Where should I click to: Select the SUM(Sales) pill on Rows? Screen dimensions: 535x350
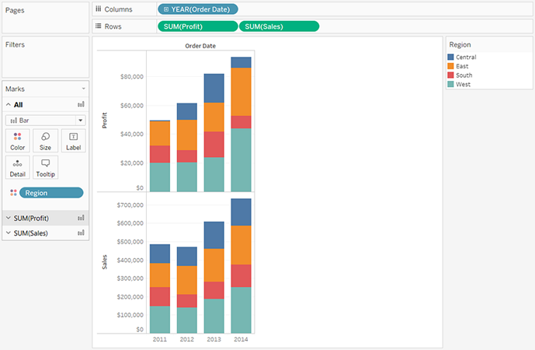[279, 26]
